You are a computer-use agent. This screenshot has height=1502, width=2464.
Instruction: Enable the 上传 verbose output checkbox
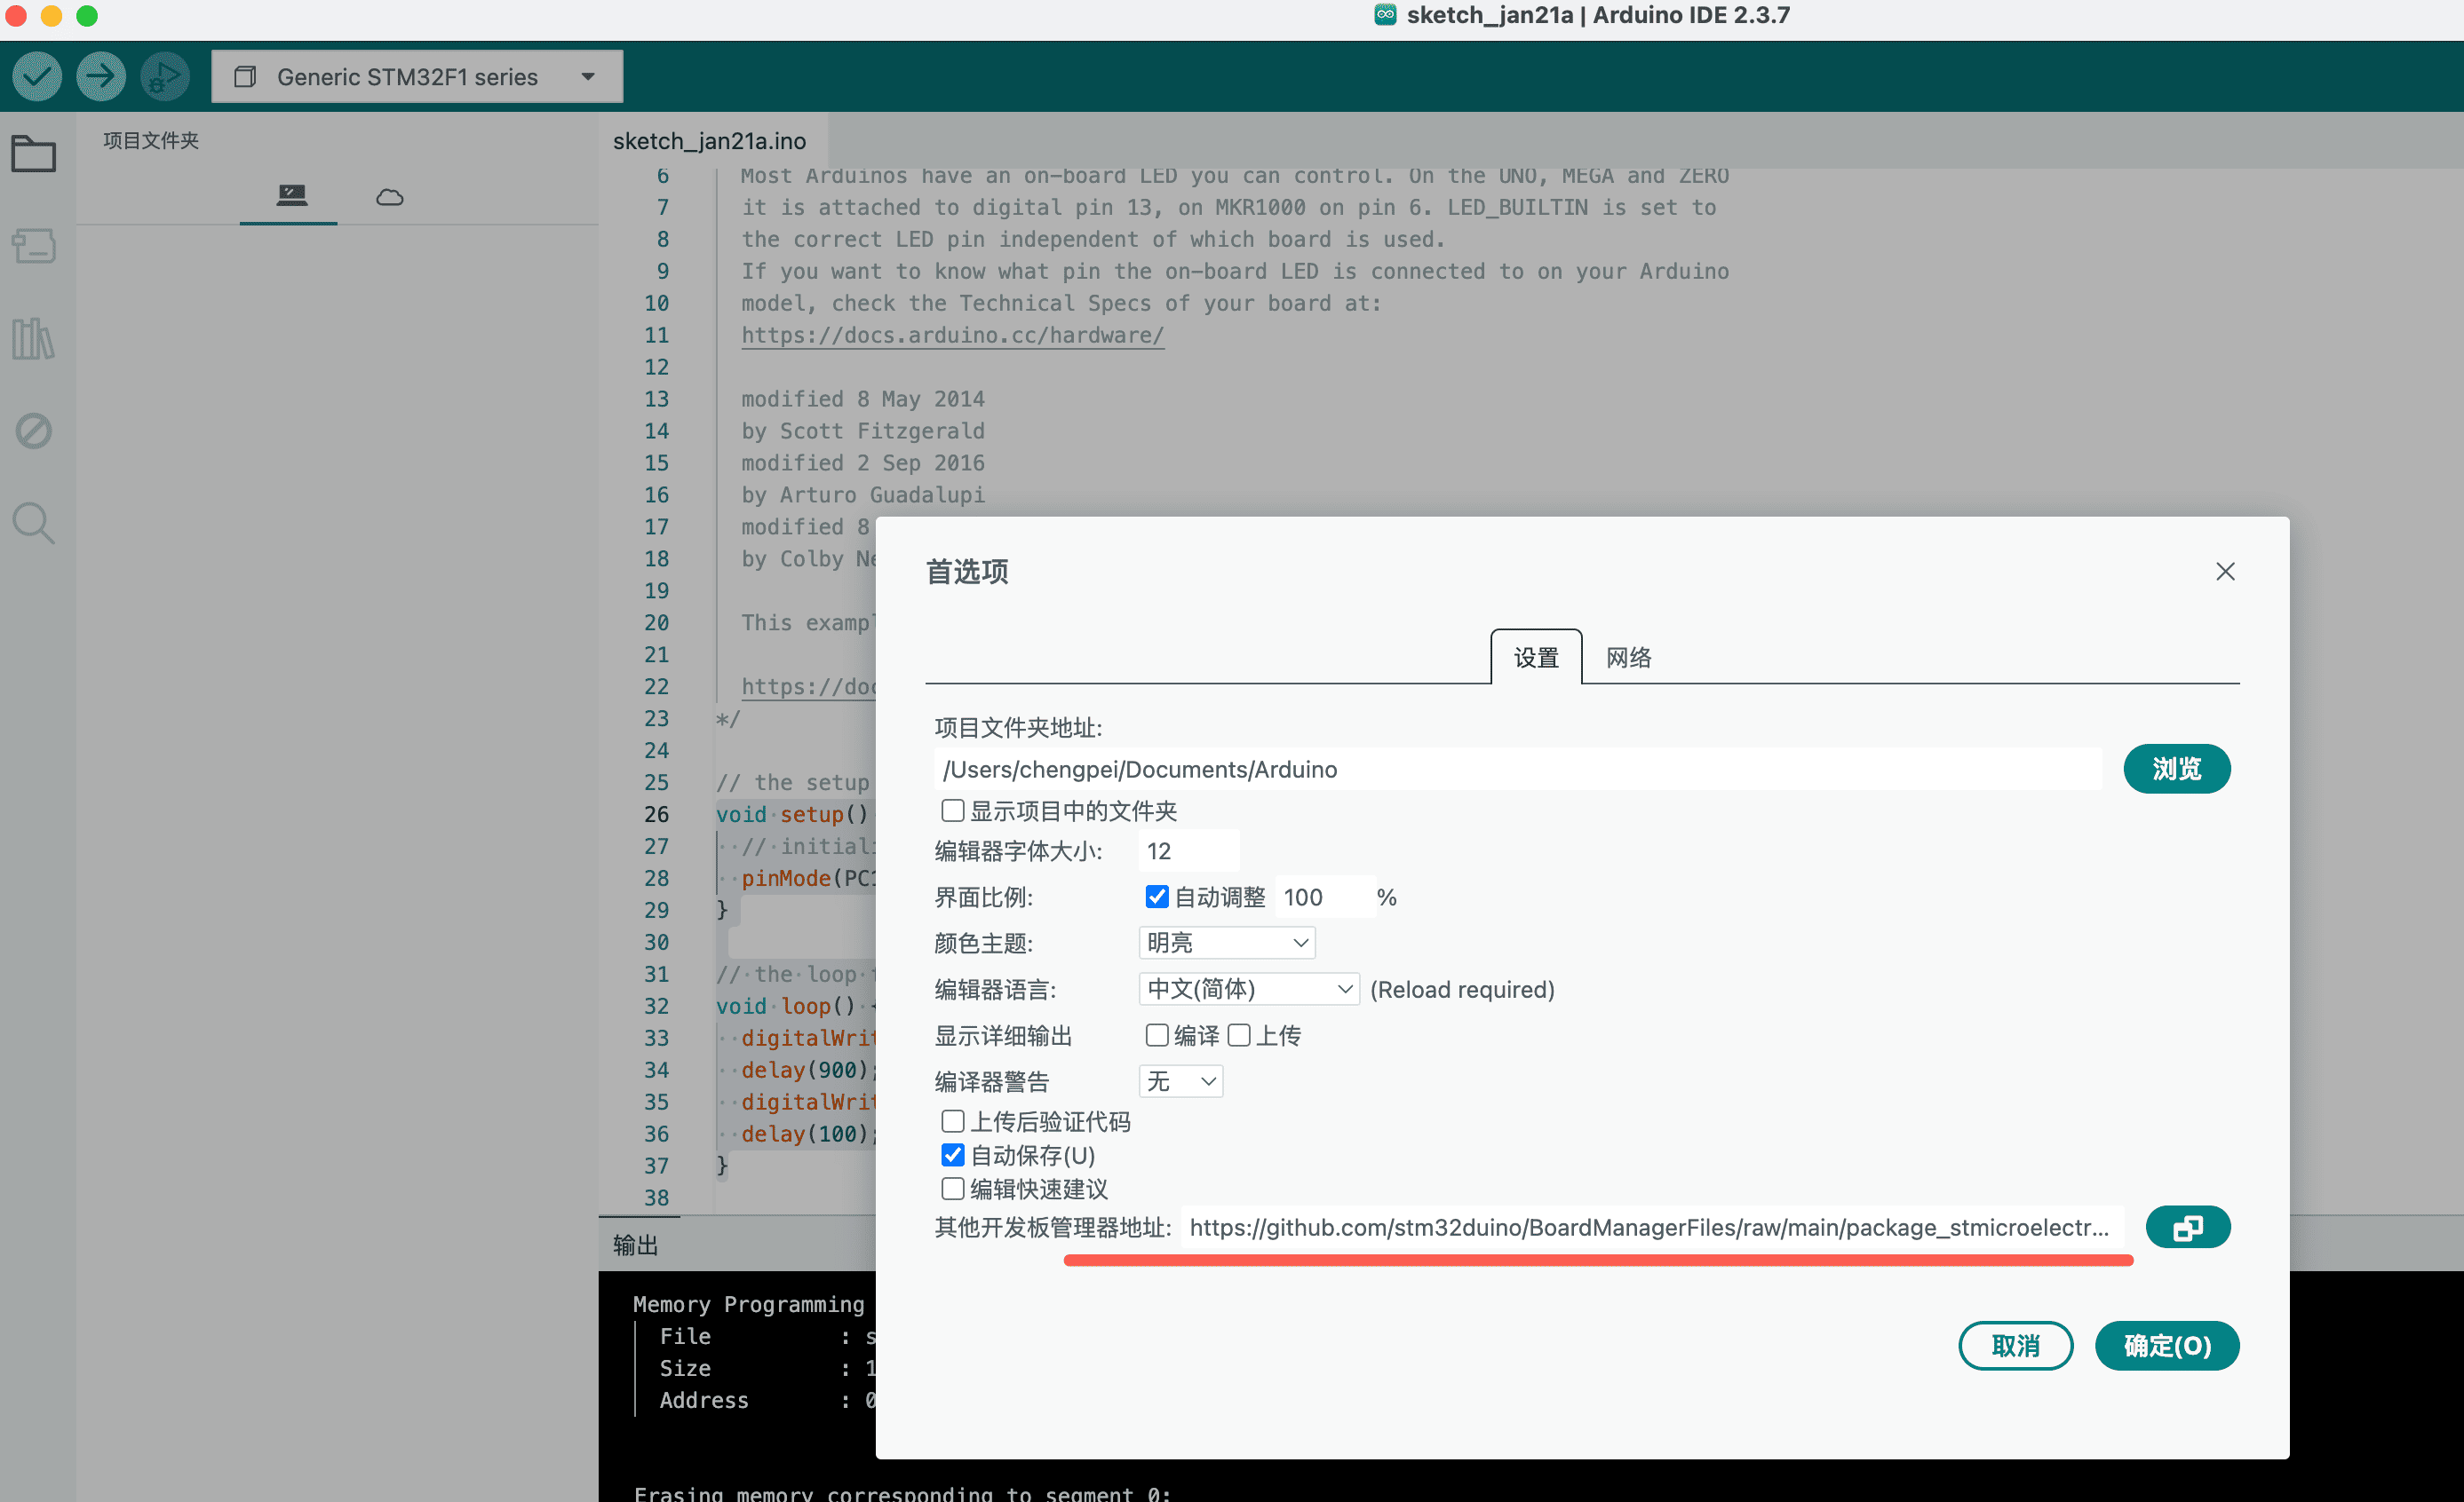[1240, 1035]
